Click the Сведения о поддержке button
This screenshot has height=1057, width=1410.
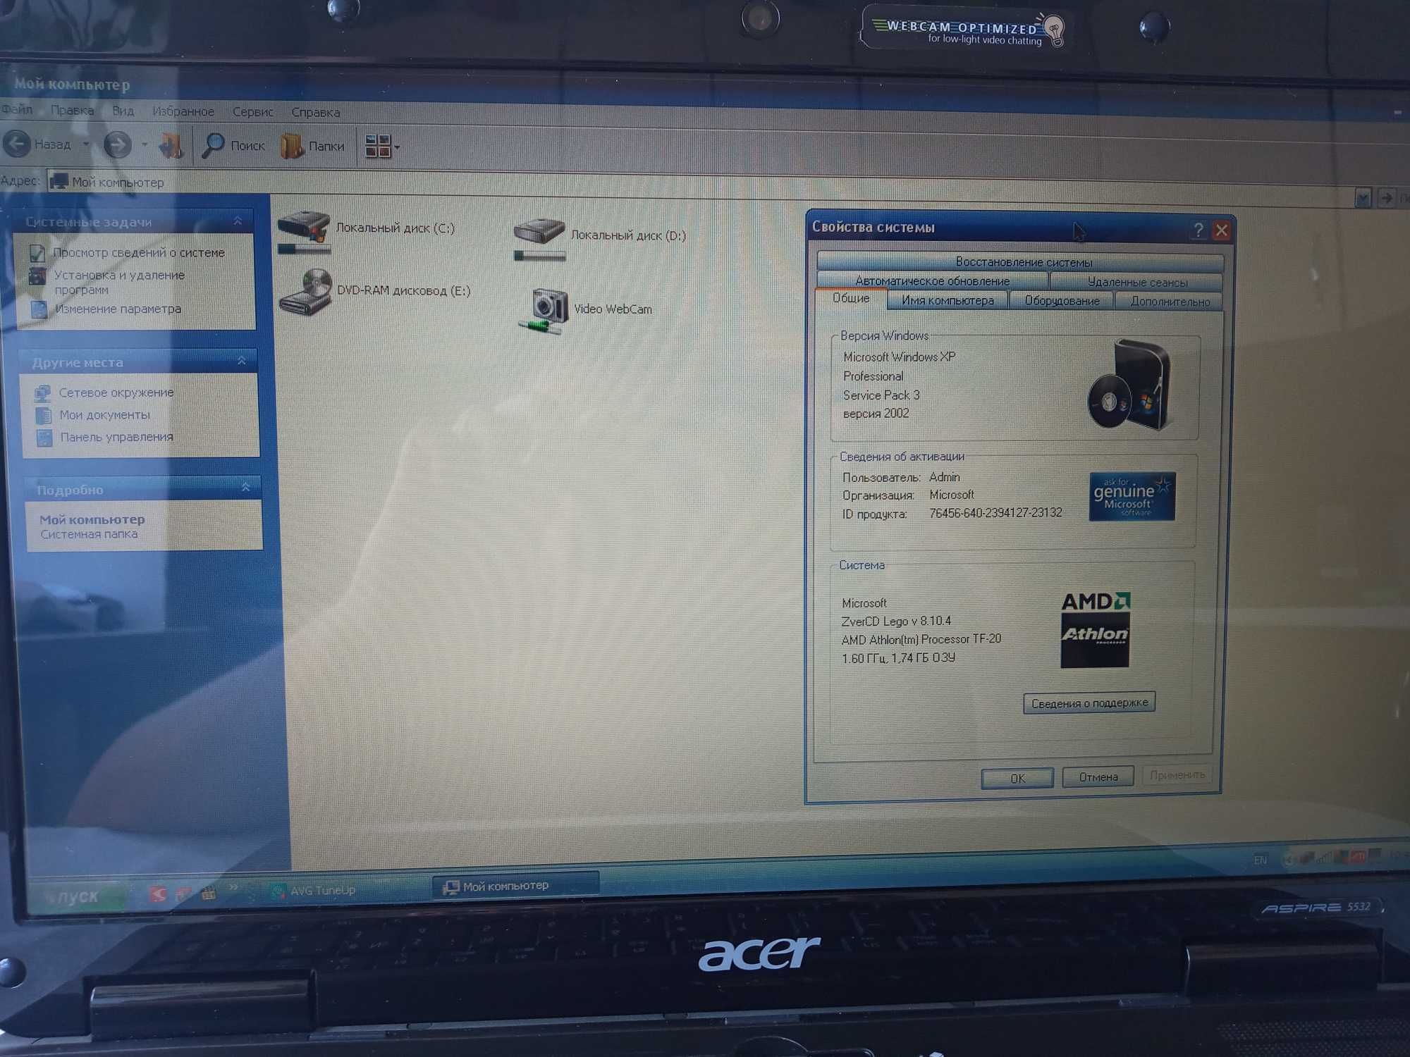[1089, 703]
